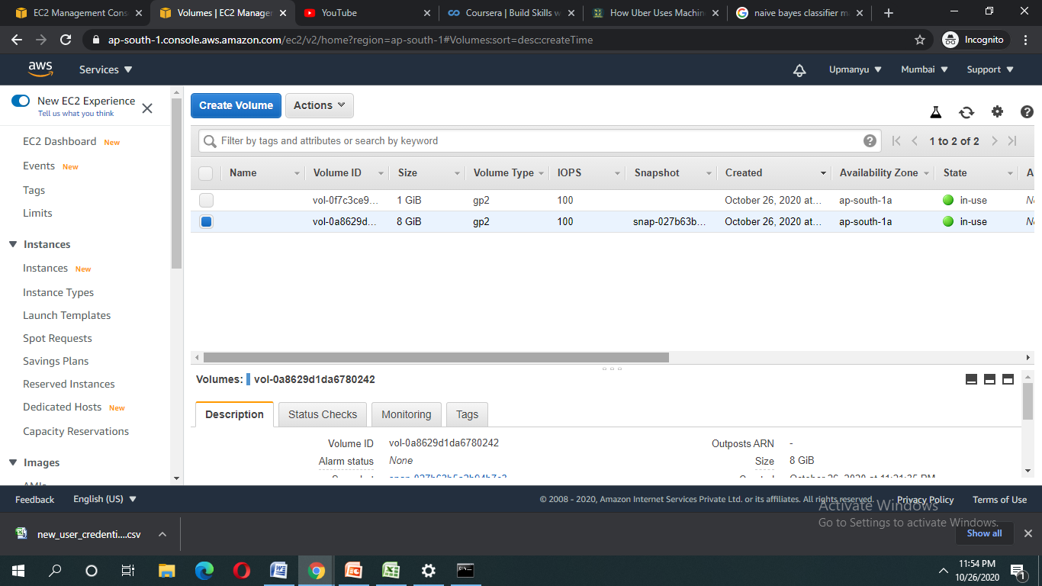
Task: Refresh the volumes list
Action: click(x=966, y=112)
